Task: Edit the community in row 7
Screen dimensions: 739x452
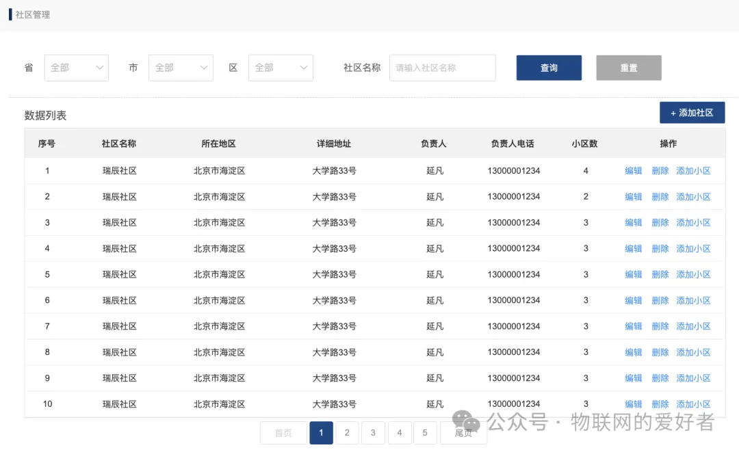Action: click(x=634, y=326)
